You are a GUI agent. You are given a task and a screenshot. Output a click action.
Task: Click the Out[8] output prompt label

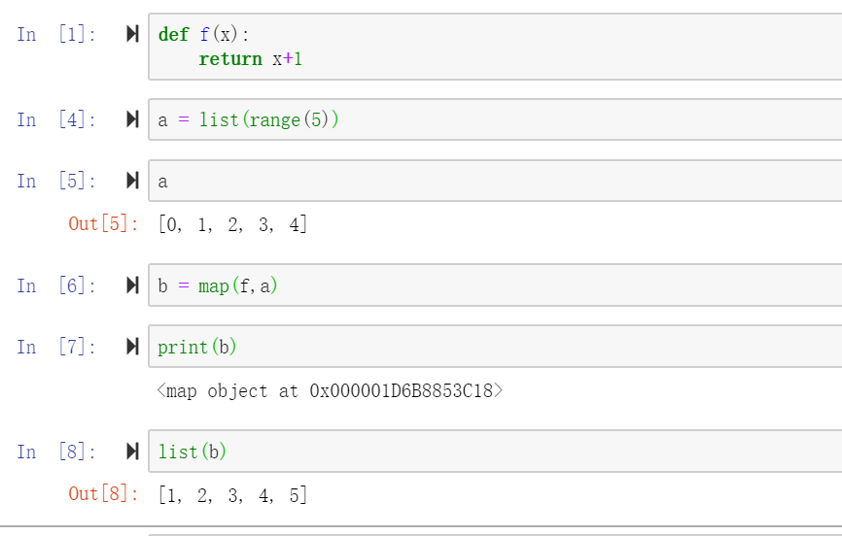(x=104, y=493)
